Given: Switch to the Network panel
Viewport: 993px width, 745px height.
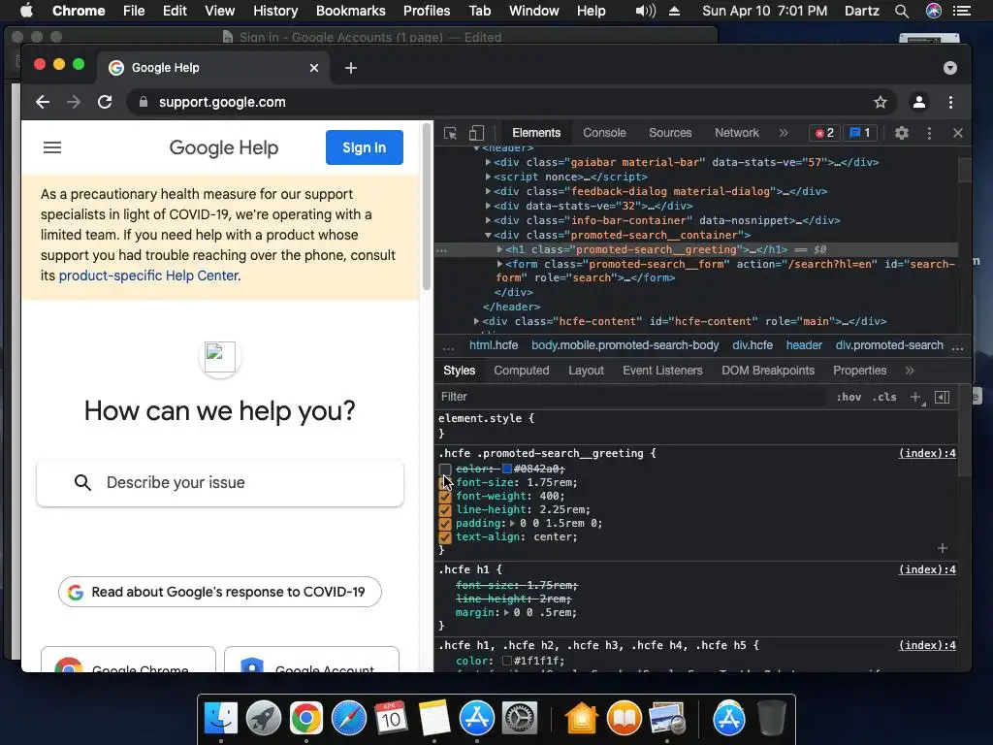Looking at the screenshot, I should [x=737, y=133].
